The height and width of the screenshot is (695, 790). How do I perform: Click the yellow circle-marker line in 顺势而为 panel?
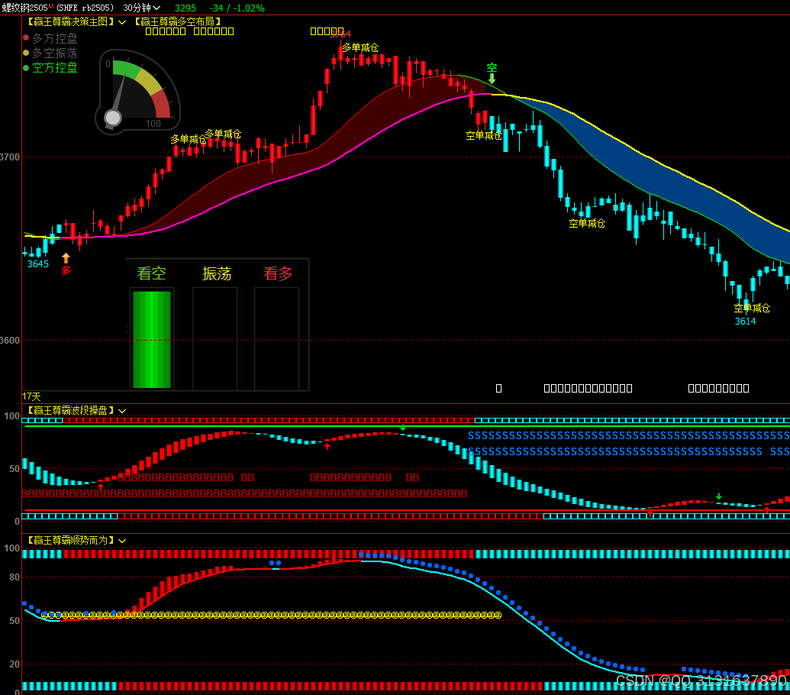272,615
